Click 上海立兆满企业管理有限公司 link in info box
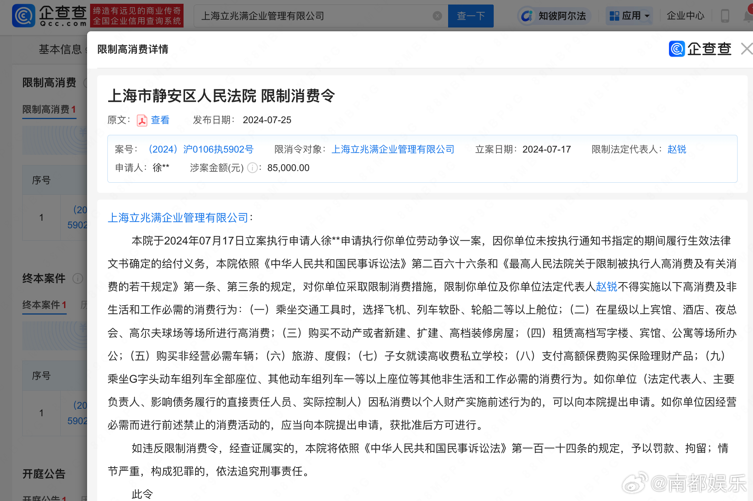This screenshot has height=501, width=753. [393, 150]
